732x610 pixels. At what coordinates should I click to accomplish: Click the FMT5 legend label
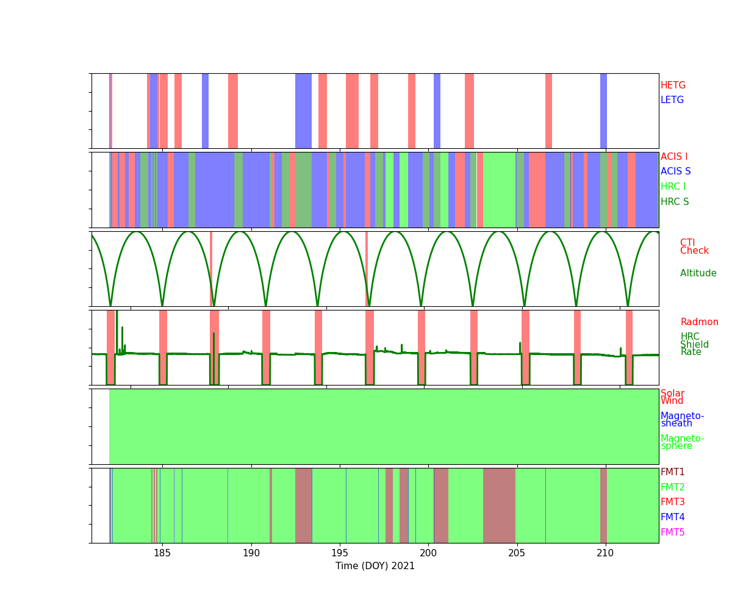click(672, 533)
